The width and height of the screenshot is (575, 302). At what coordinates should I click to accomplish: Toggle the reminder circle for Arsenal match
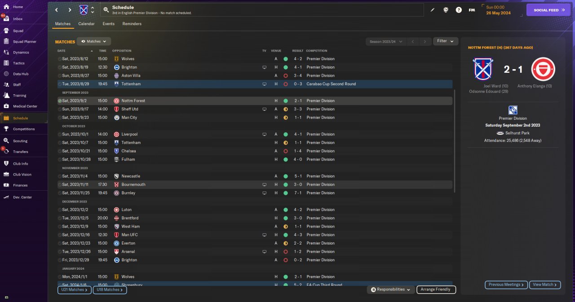60,252
